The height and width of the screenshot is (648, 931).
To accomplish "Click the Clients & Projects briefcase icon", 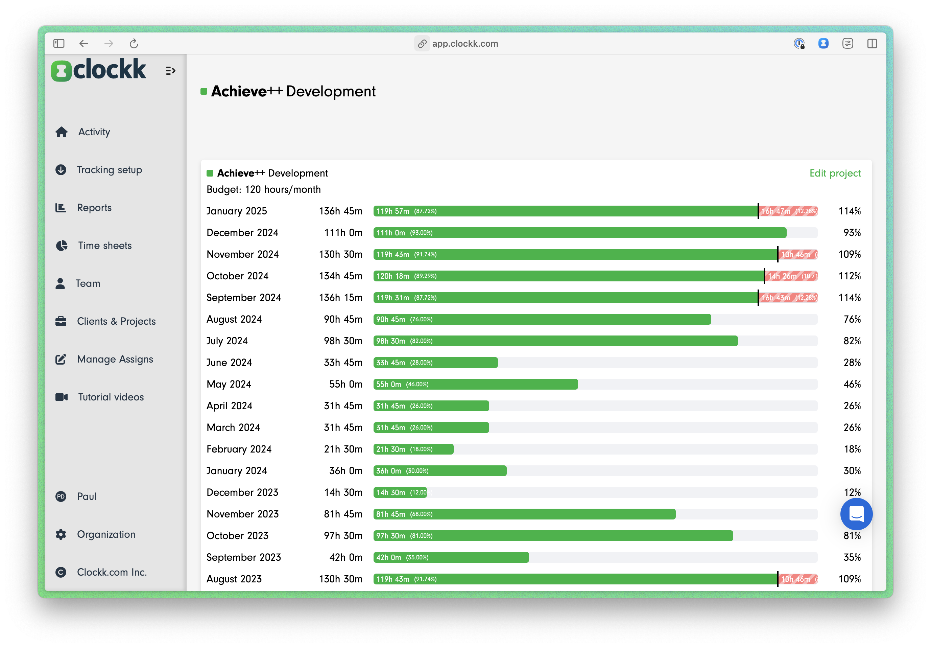I will point(61,321).
